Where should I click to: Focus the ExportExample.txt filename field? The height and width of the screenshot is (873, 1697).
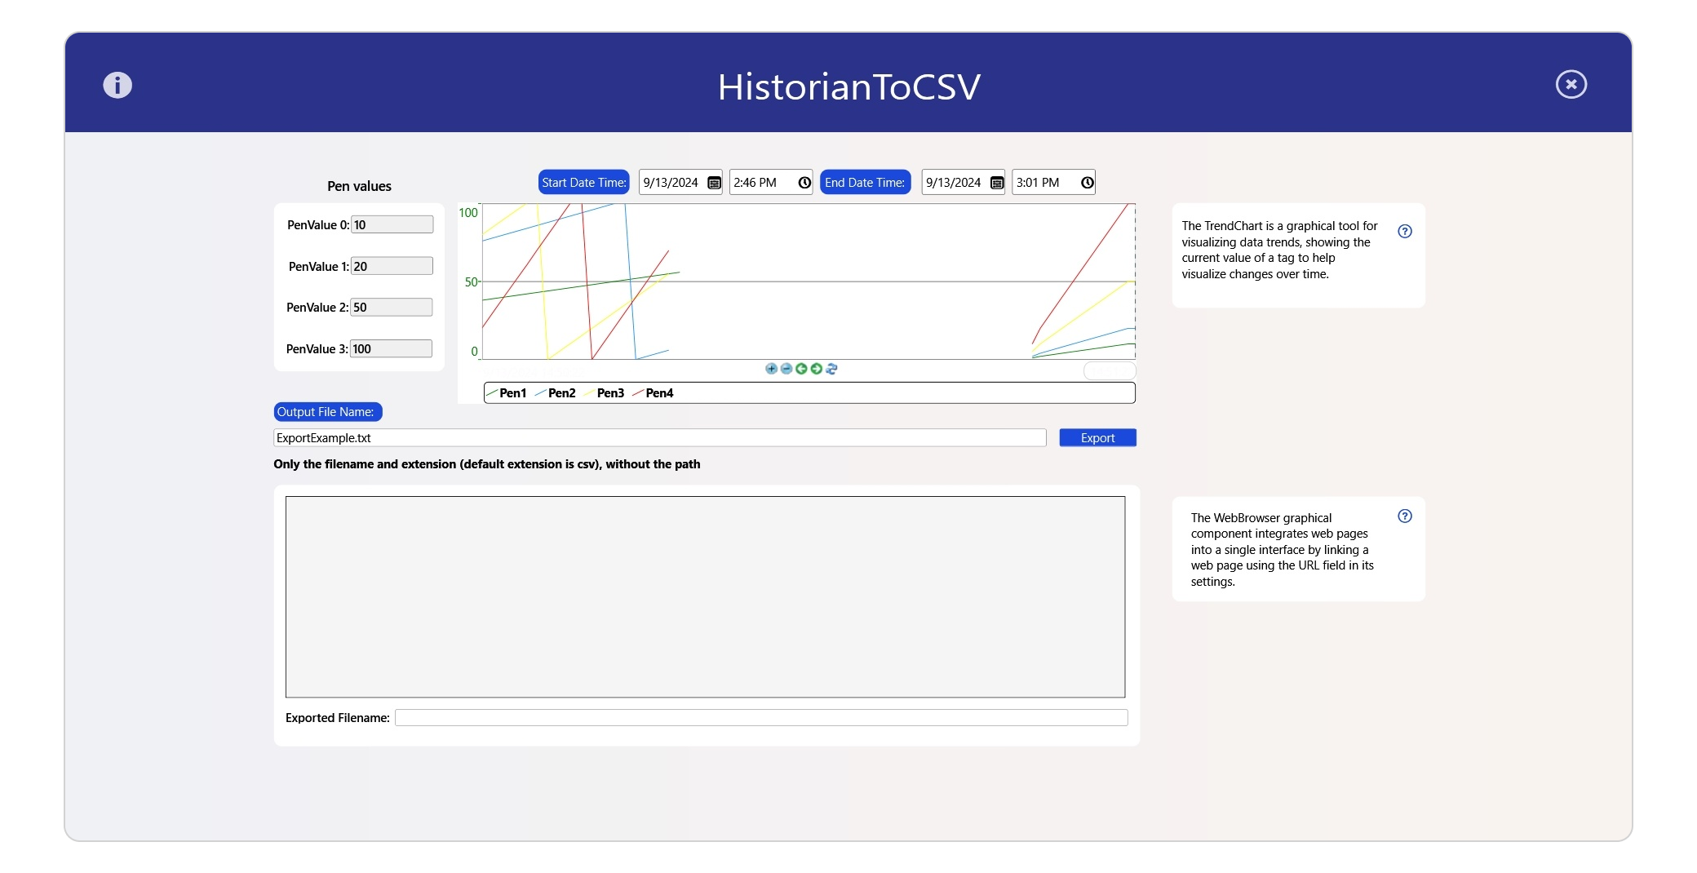pos(659,438)
